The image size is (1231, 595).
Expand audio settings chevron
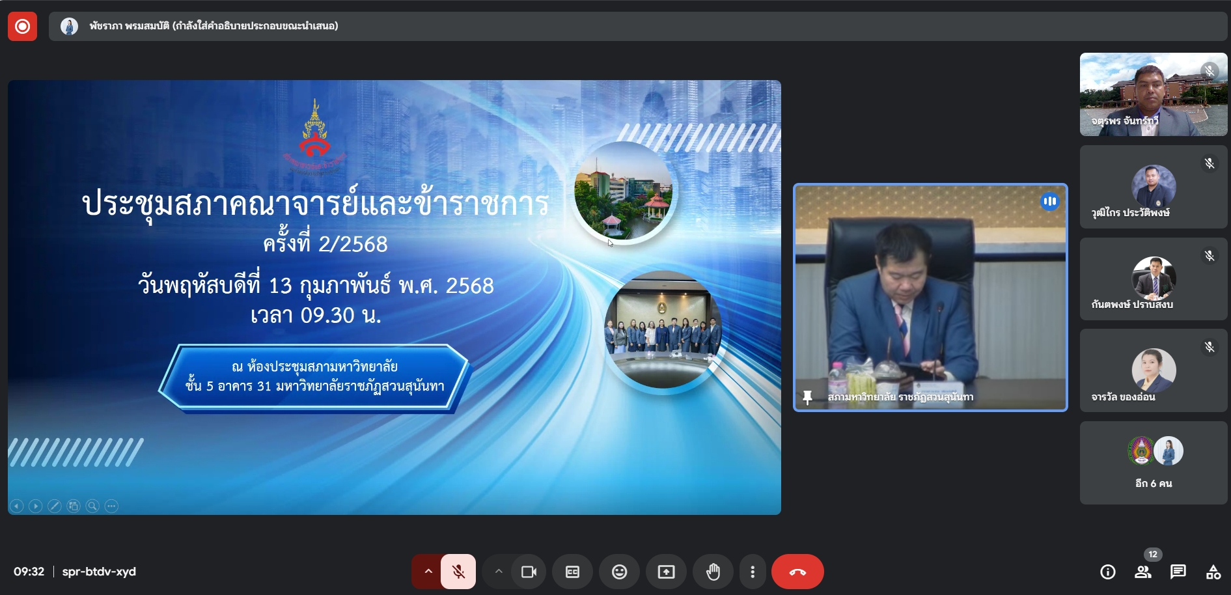428,572
